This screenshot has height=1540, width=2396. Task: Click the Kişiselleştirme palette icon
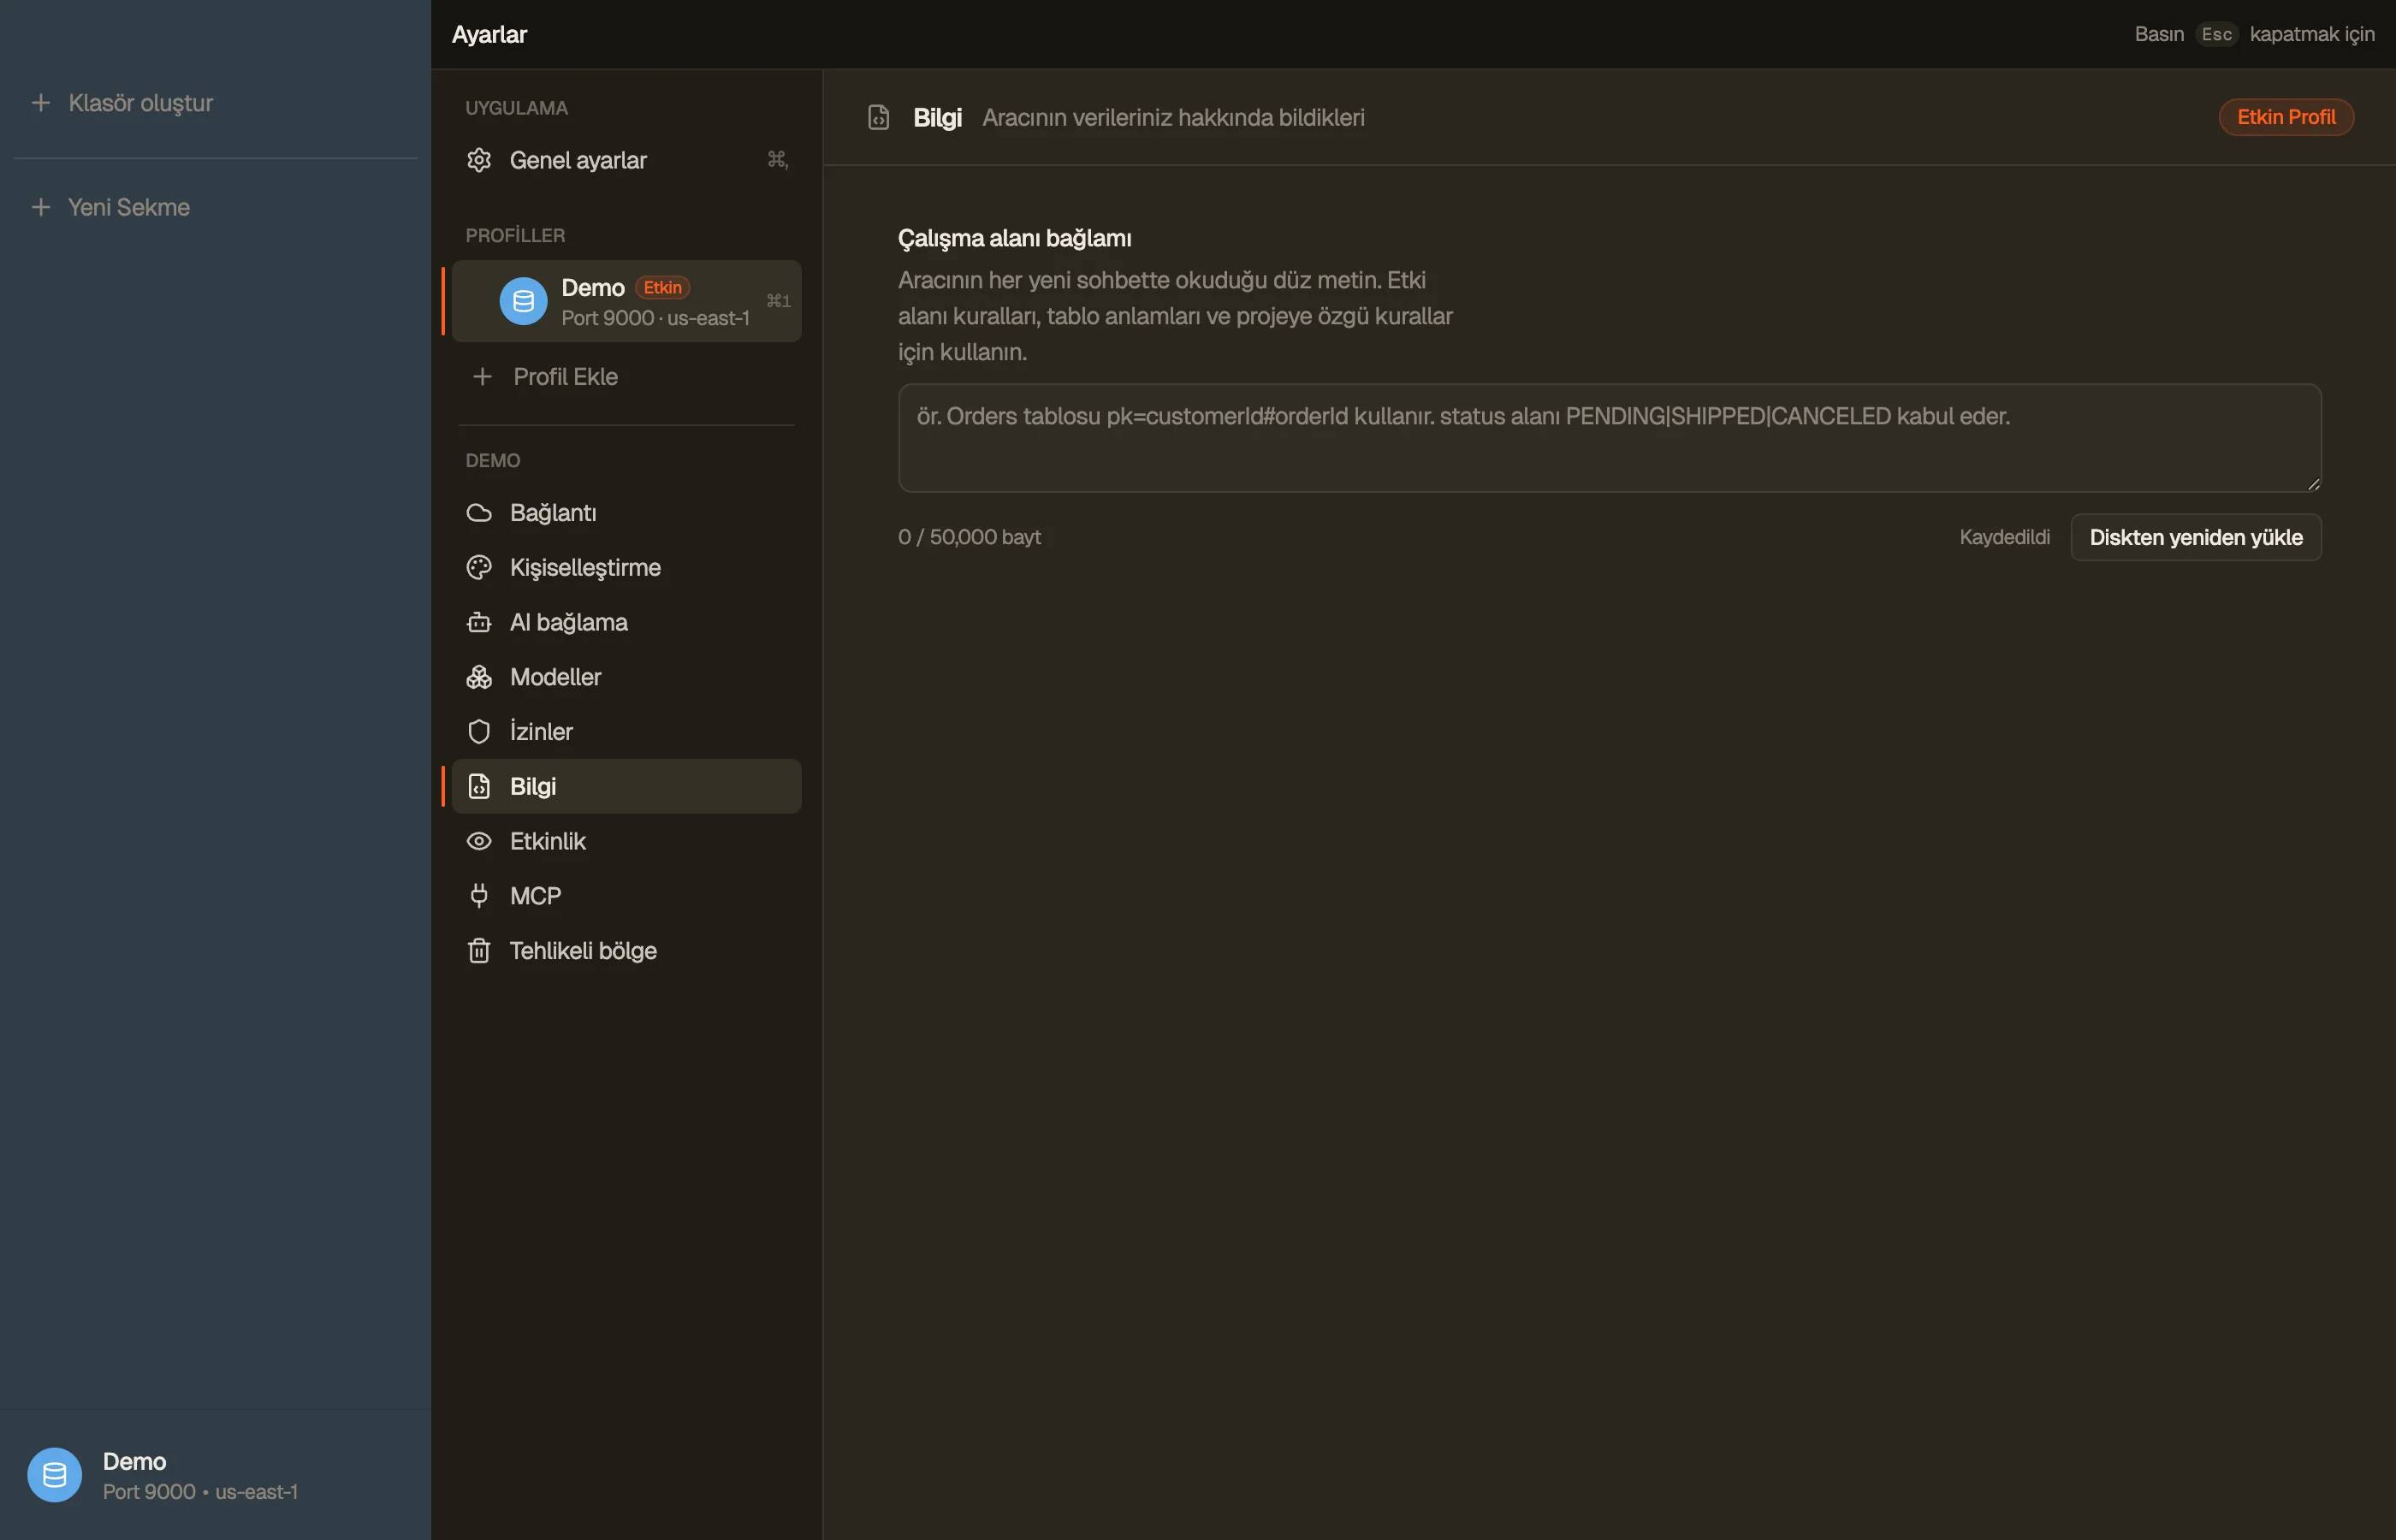coord(479,568)
